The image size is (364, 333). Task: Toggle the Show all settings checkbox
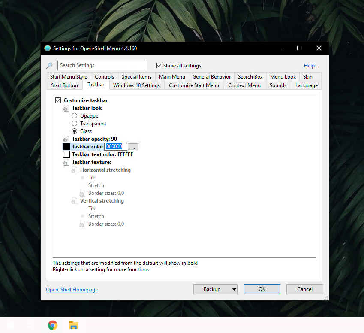click(x=159, y=66)
